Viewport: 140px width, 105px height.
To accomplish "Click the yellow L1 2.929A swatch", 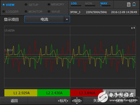I will (21, 93).
